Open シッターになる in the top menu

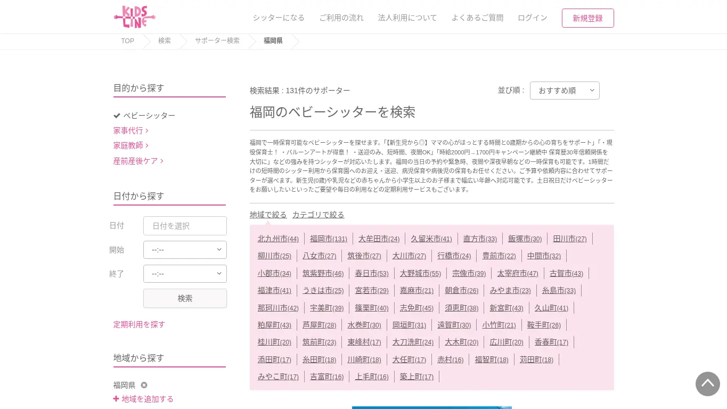pyautogui.click(x=279, y=18)
